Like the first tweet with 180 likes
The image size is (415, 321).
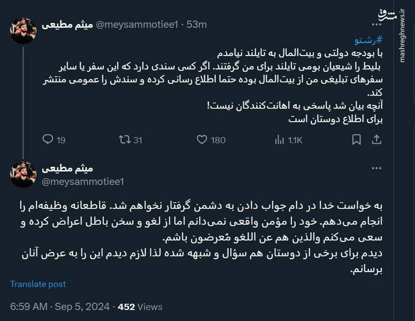click(x=203, y=140)
